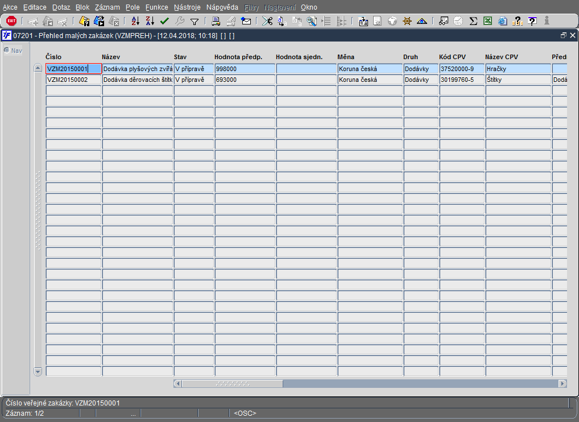Click the cancel query folder icon
The width and height of the screenshot is (579, 422).
click(x=114, y=21)
